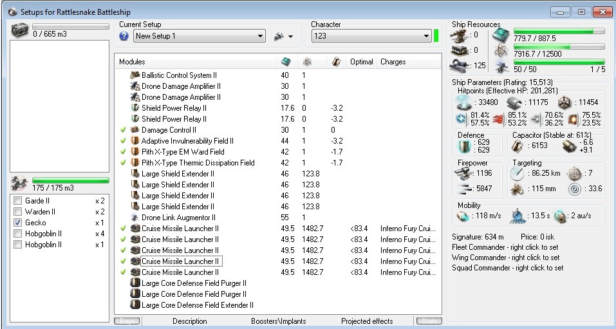Click the drone bay icon
Image resolution: width=616 pixels, height=329 pixels.
pos(20,183)
